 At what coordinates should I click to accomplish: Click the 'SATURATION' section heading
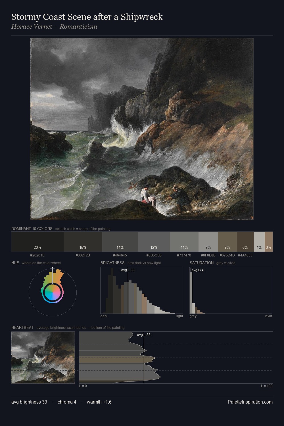coord(202,263)
